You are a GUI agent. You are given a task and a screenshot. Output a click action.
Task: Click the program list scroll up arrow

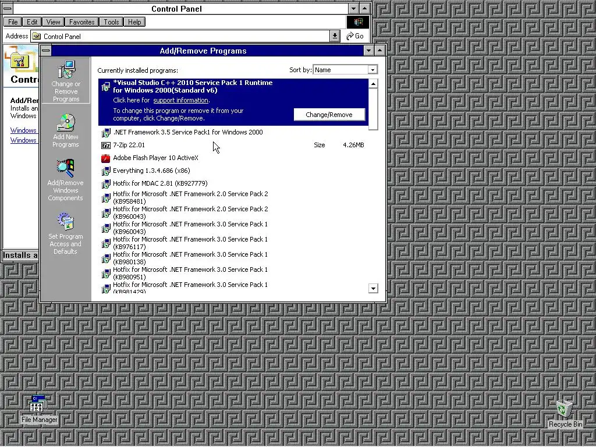(x=373, y=84)
